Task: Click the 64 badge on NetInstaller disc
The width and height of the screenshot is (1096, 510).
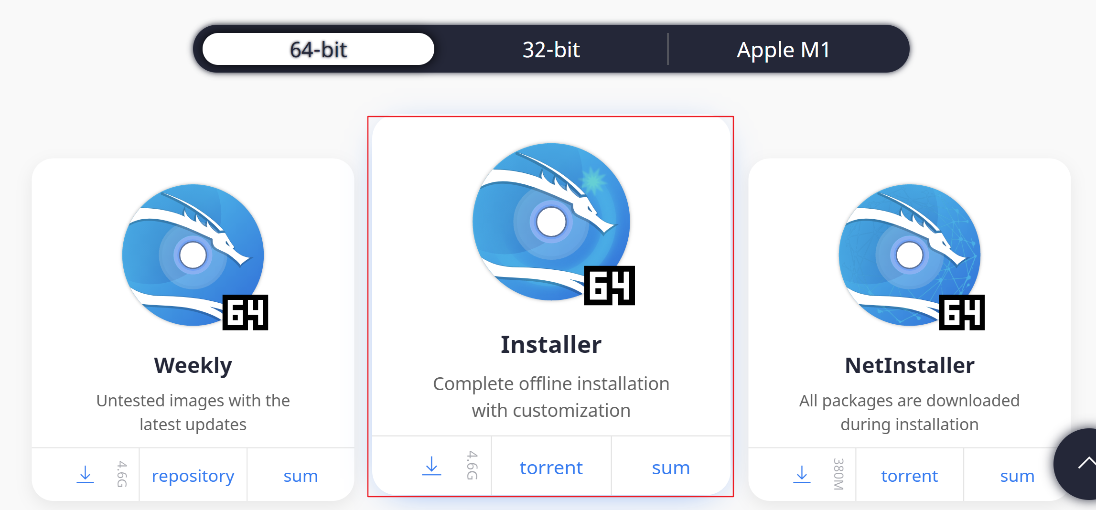Action: click(962, 312)
